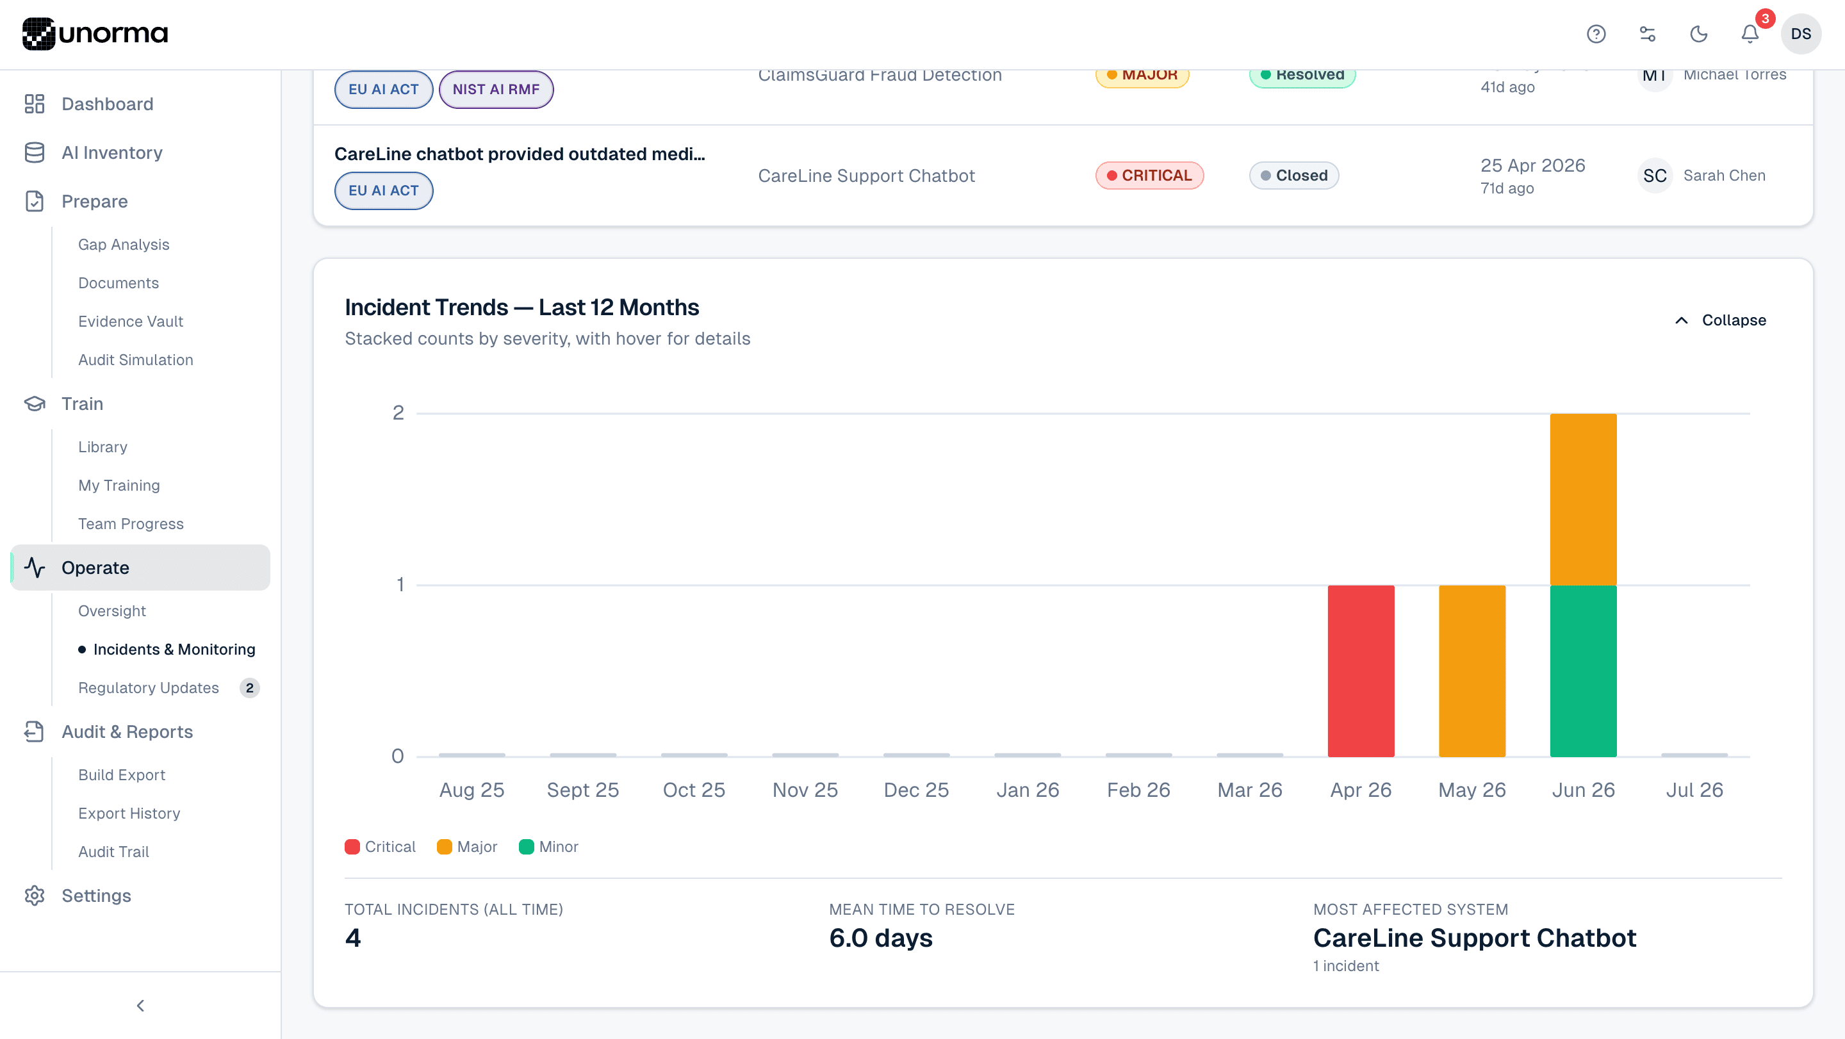1845x1039 pixels.
Task: Click the unorma logo
Action: [95, 34]
